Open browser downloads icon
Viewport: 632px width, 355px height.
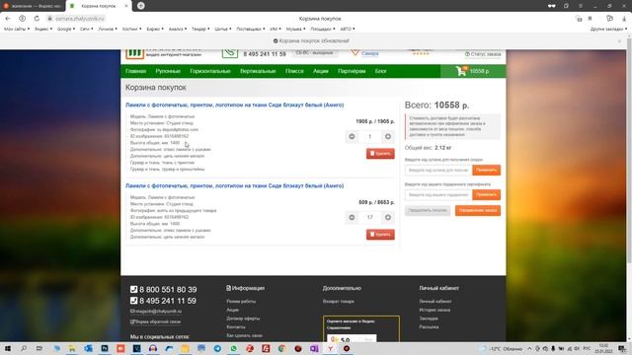[x=624, y=19]
